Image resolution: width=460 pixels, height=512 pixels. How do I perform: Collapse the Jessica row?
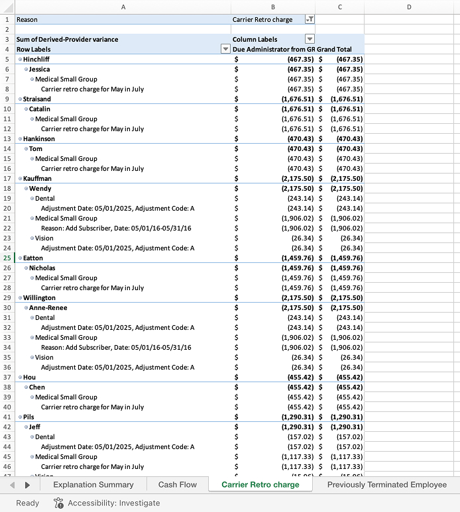(26, 70)
